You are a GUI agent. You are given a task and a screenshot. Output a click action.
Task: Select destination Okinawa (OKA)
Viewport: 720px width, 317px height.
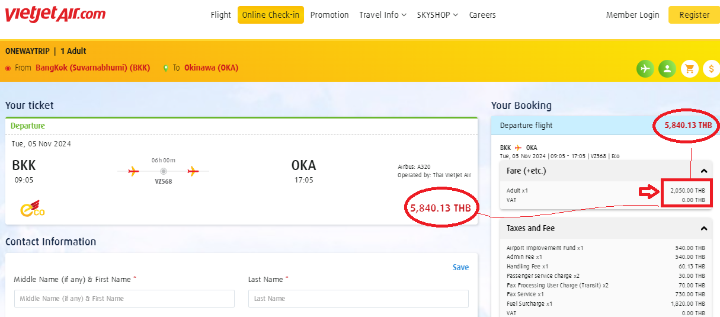[x=212, y=68]
